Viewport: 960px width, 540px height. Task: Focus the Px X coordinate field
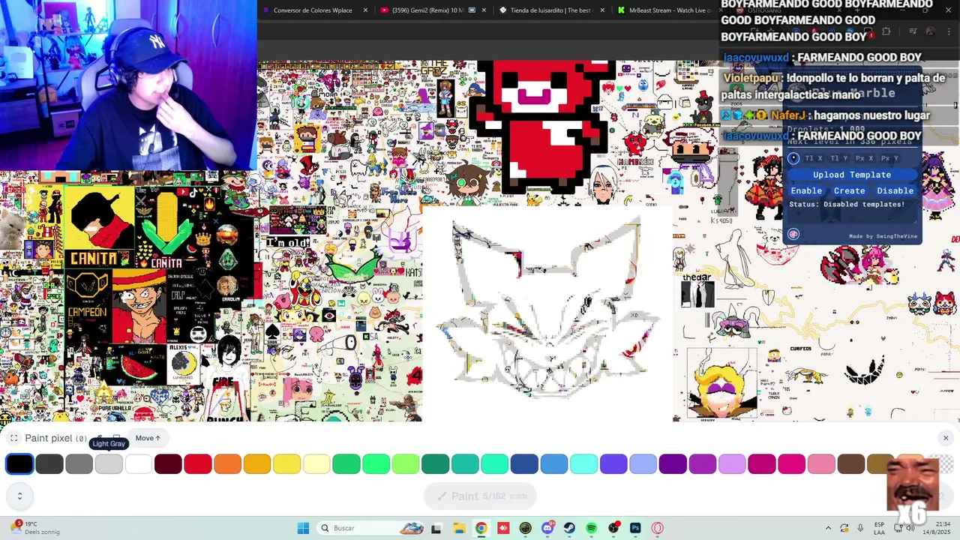[x=865, y=158]
